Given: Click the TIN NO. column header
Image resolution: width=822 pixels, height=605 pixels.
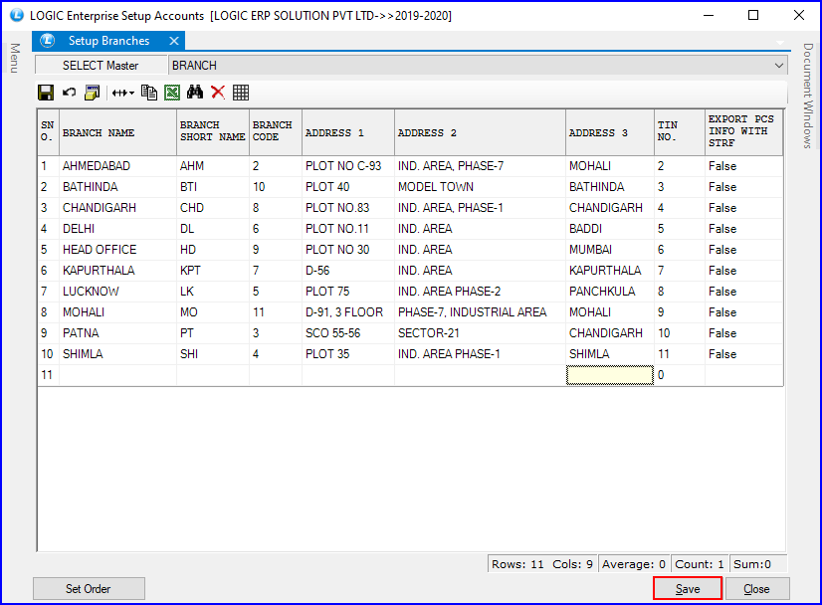Looking at the screenshot, I should pos(680,132).
